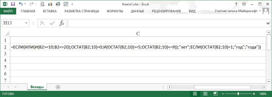Click the printer with checkmark icon
This screenshot has width=272, height=97.
[x=58, y=4]
